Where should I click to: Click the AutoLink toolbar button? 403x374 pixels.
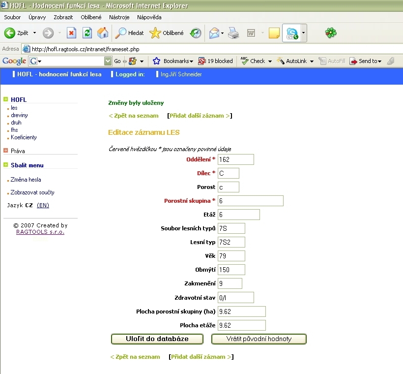[291, 61]
